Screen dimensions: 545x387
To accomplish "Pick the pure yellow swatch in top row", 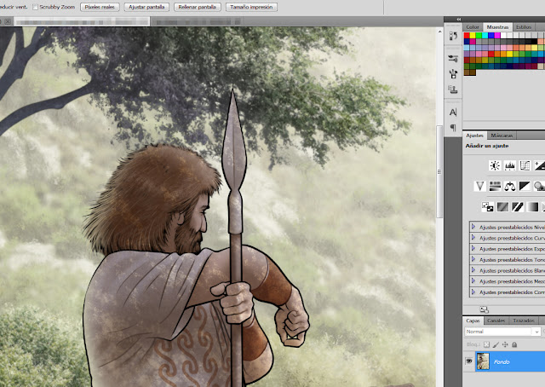I will pyautogui.click(x=473, y=35).
